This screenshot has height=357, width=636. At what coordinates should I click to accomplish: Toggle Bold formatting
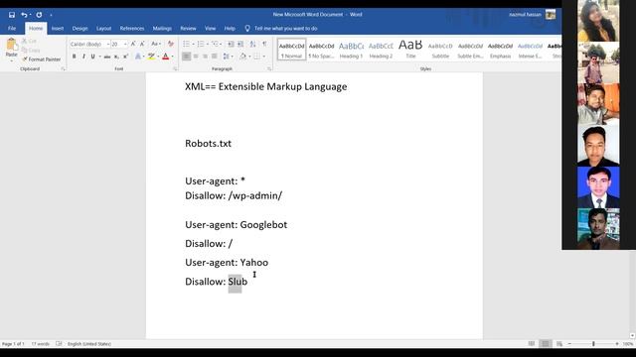coord(74,57)
